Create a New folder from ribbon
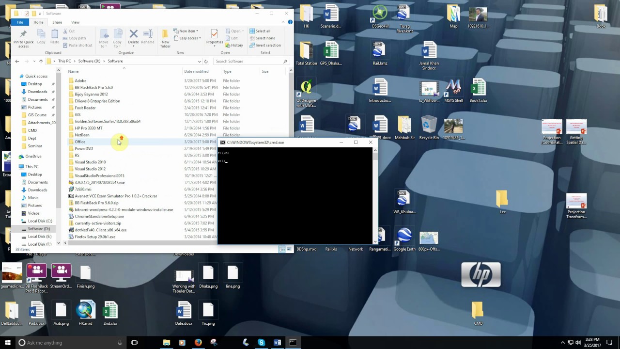620x349 pixels. pos(166,38)
